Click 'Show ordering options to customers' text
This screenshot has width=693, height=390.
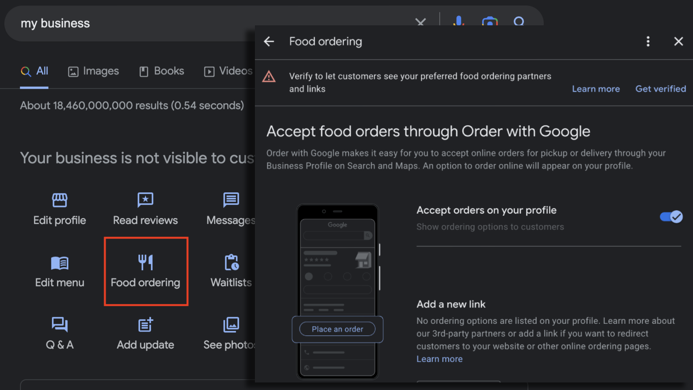(x=490, y=227)
